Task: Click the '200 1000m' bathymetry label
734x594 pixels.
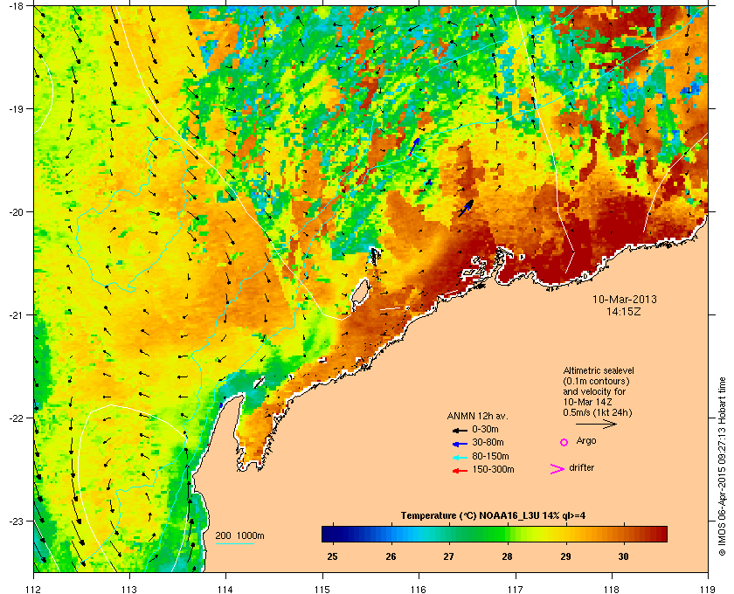Action: [239, 535]
